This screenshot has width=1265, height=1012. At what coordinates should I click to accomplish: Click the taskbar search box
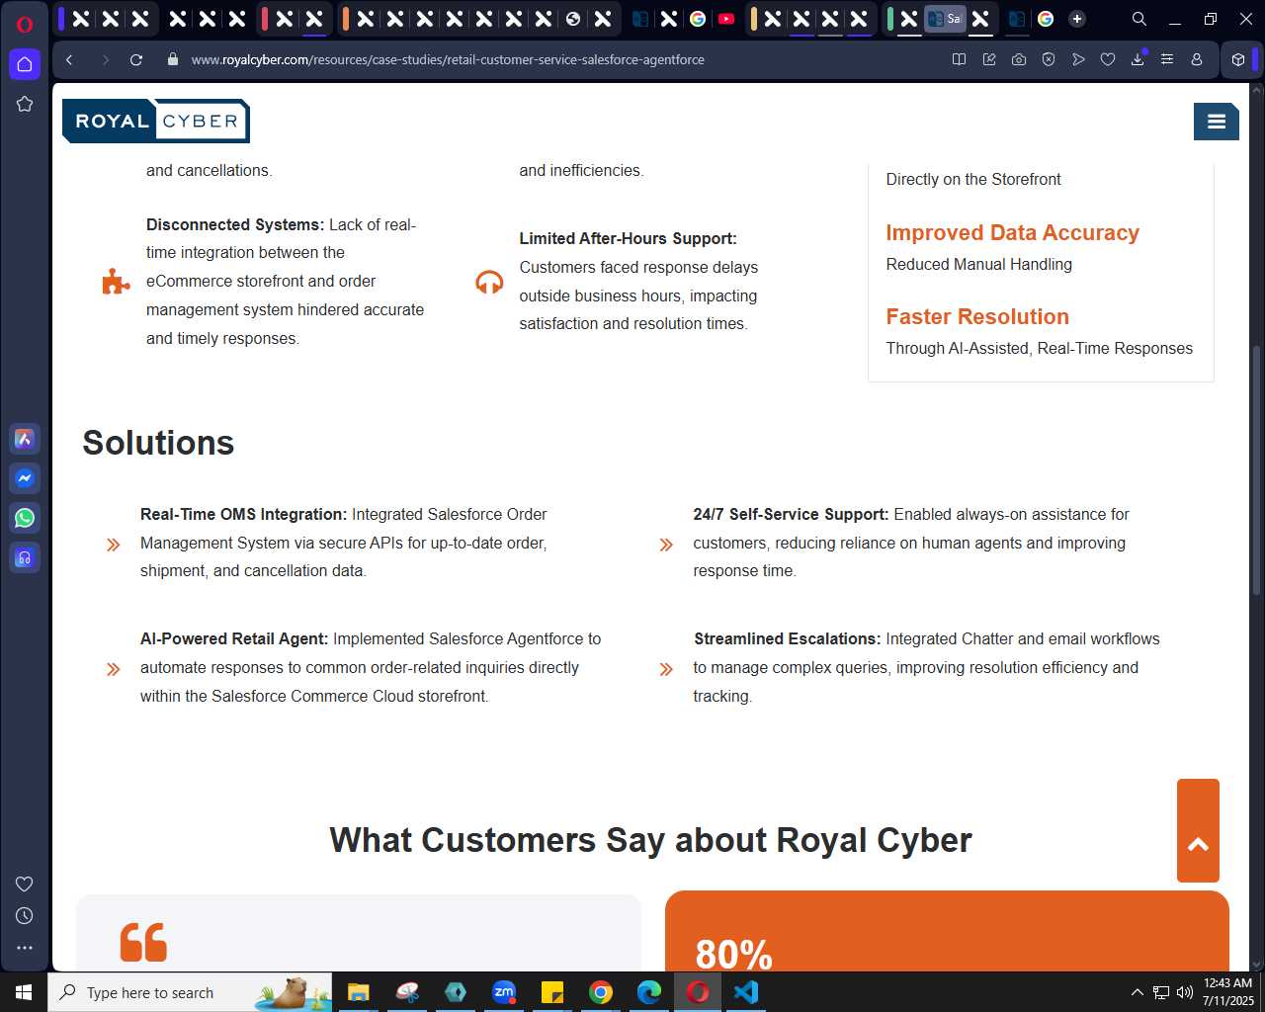(x=190, y=992)
